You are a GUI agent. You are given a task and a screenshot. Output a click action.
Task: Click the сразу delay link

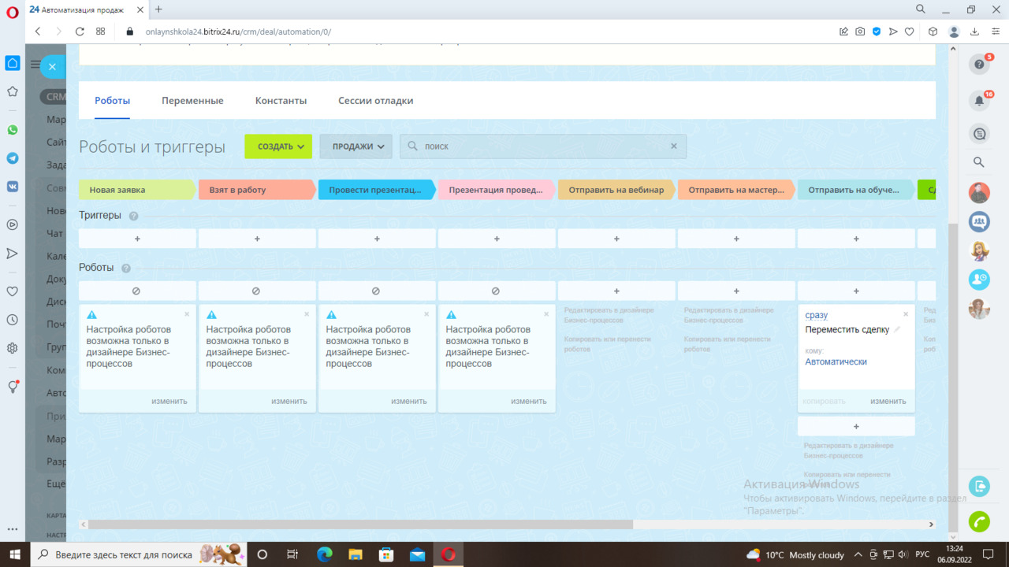[x=817, y=315]
